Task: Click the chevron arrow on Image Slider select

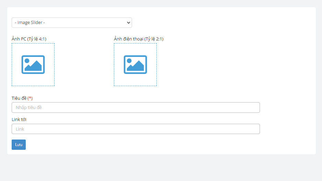Action: (x=129, y=23)
